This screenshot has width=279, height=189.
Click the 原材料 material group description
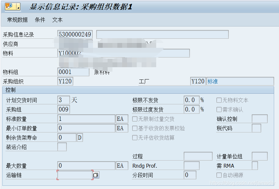click(x=102, y=72)
